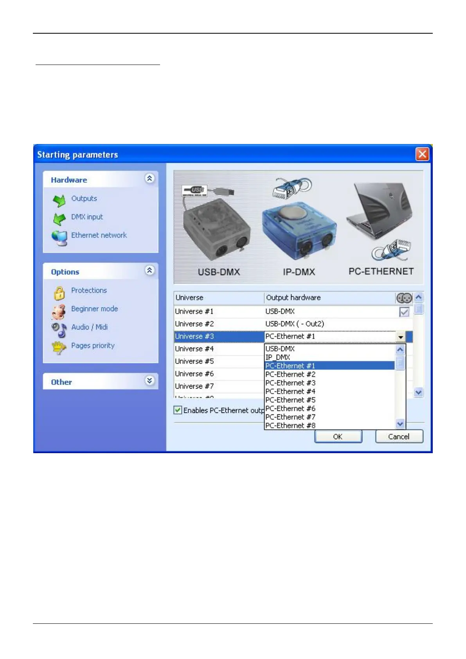Screen dimensions: 466x659
Task: Click dropdown arrow for Universe #3 output
Action: tap(400, 337)
